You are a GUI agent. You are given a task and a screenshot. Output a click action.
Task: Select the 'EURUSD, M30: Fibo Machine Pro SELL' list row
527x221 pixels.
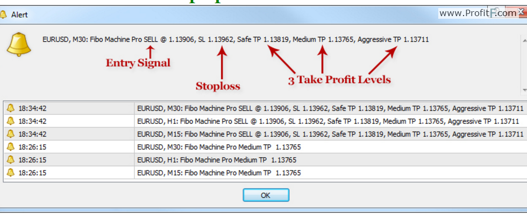click(x=266, y=108)
